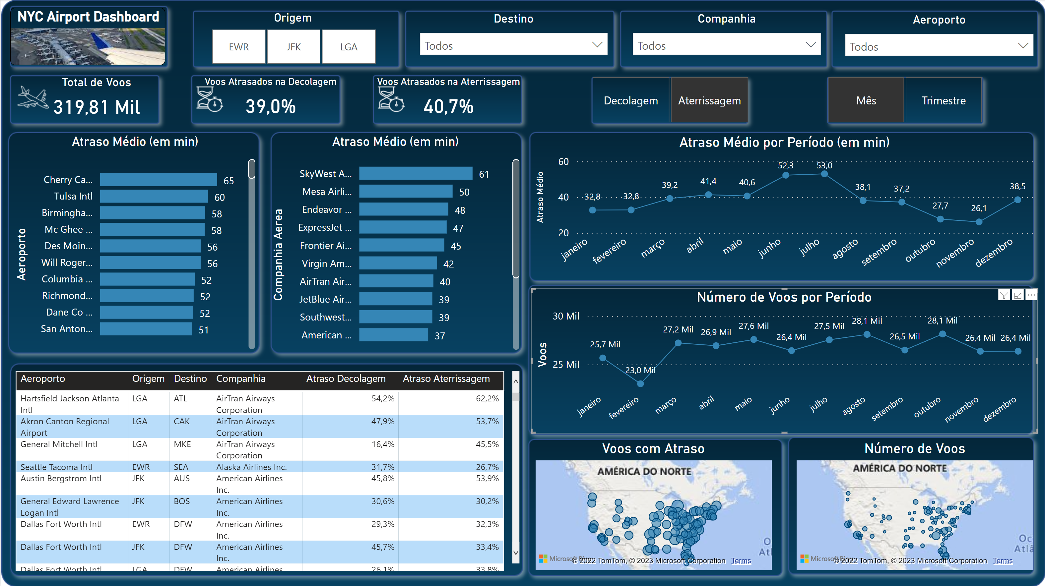1045x586 pixels.
Task: Select EWR in the Origem filter
Action: tap(238, 47)
